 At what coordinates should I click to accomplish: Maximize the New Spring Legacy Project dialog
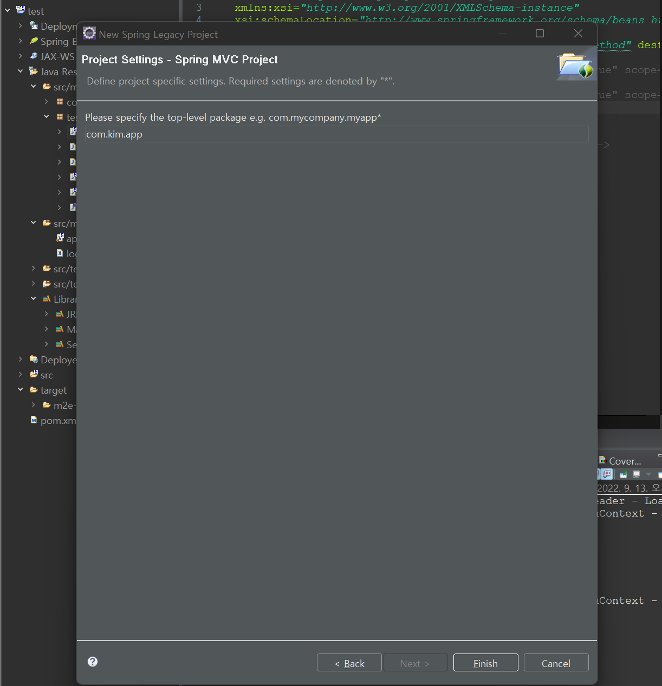pyautogui.click(x=540, y=34)
